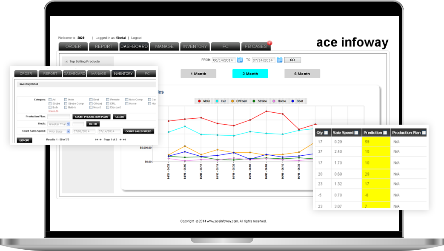Expand the Top Selling Products section
This screenshot has width=444, height=251.
click(x=85, y=61)
